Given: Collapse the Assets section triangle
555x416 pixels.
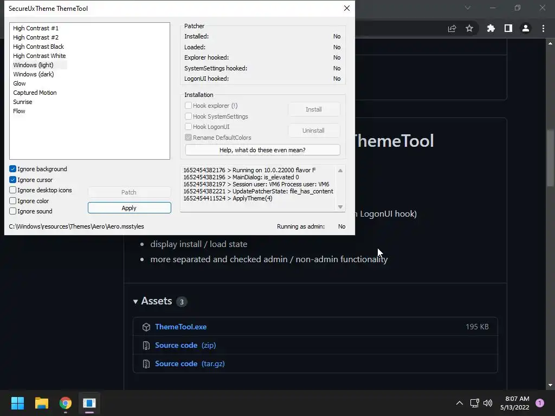Looking at the screenshot, I should pyautogui.click(x=135, y=302).
